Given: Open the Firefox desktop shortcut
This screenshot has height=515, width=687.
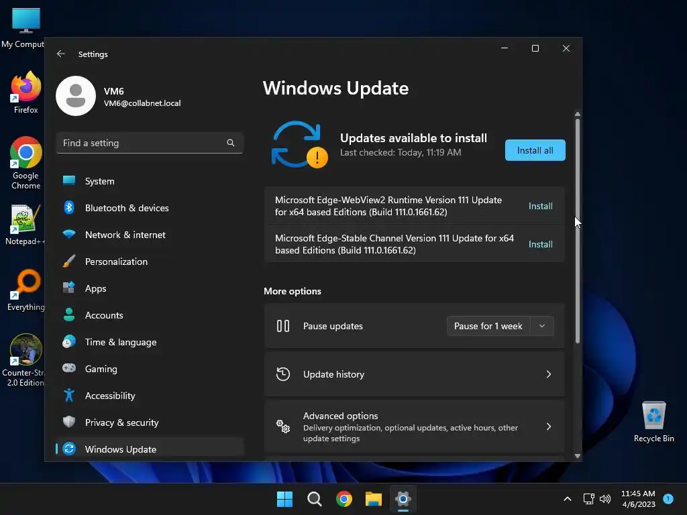Looking at the screenshot, I should coord(26,93).
